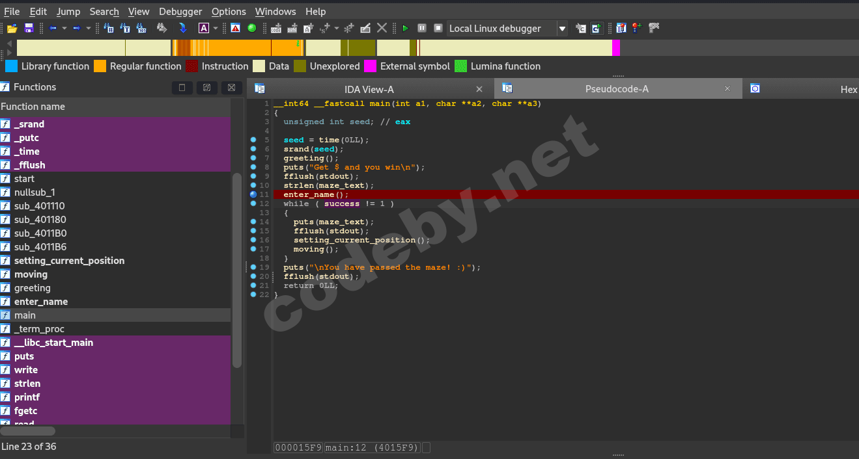Open the Debugger menu

click(x=180, y=12)
